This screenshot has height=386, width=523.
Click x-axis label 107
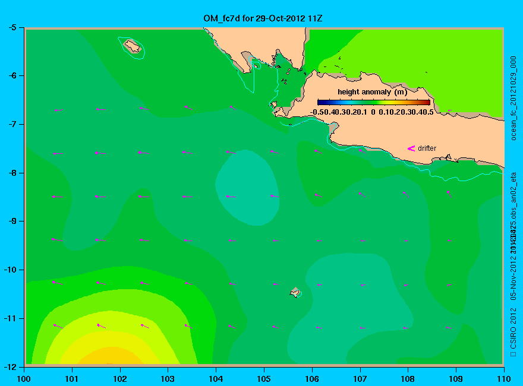[360, 379]
